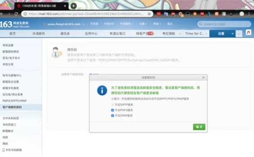Open 文件夹和标签 in the sidebar
The image size is (254, 157).
(x=10, y=118)
